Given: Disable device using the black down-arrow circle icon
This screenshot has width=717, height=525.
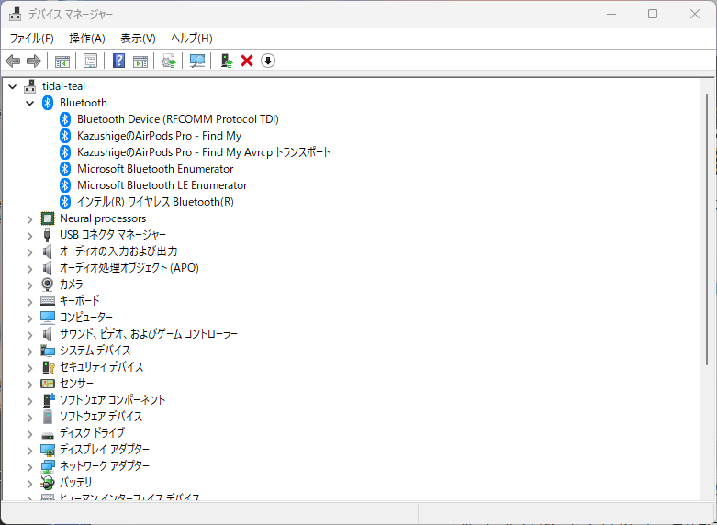Looking at the screenshot, I should point(268,61).
